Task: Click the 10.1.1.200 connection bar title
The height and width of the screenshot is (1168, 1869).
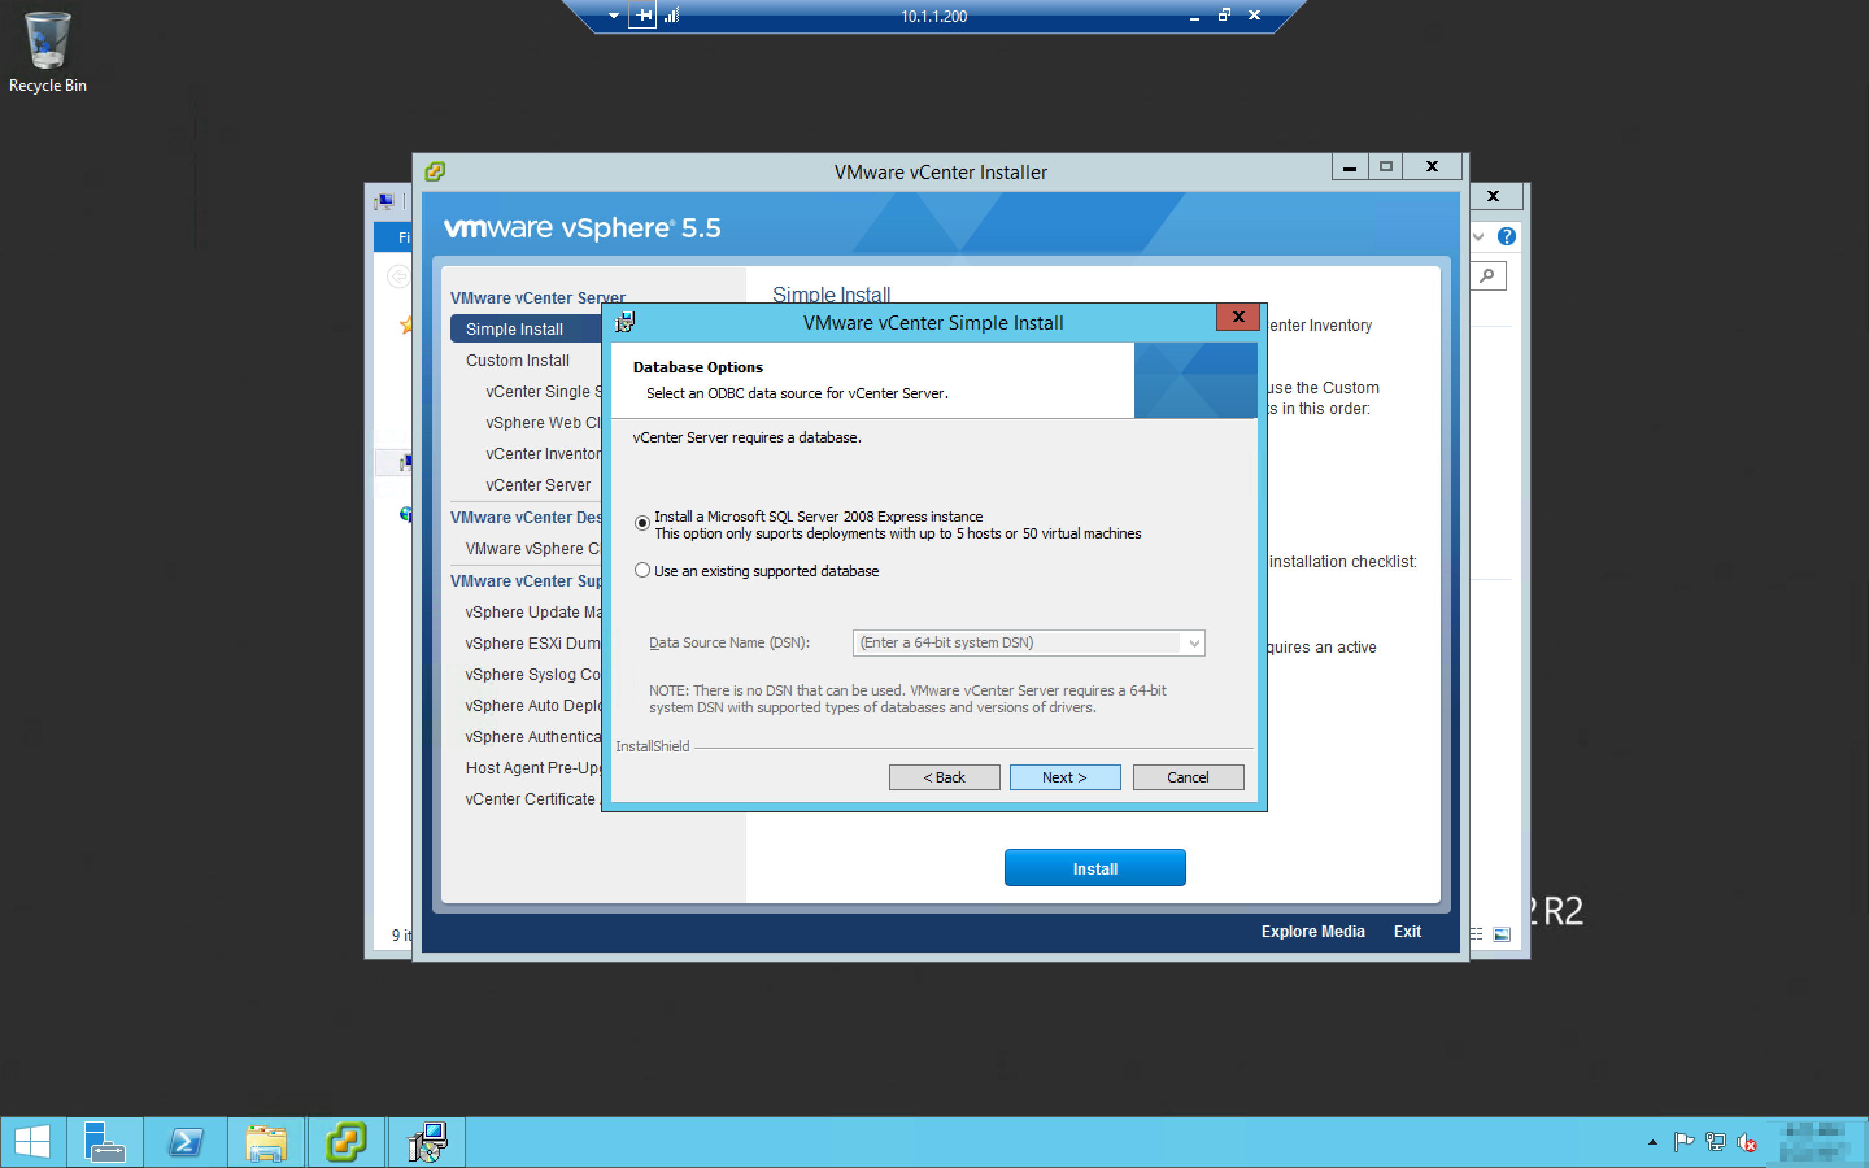Action: tap(934, 16)
